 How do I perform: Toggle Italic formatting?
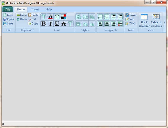(x=50, y=24)
